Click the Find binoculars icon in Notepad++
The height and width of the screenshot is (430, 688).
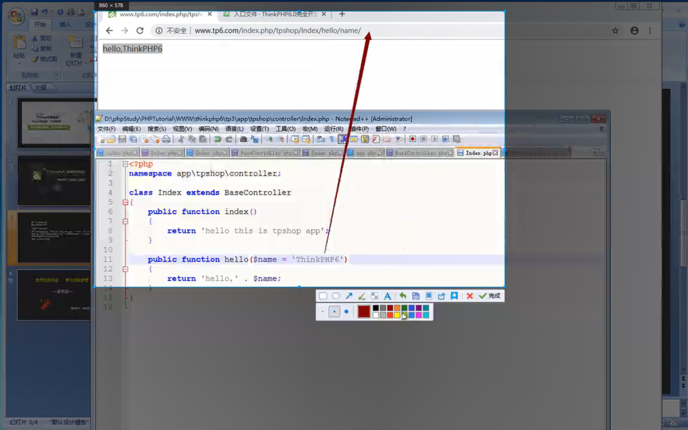(x=243, y=139)
